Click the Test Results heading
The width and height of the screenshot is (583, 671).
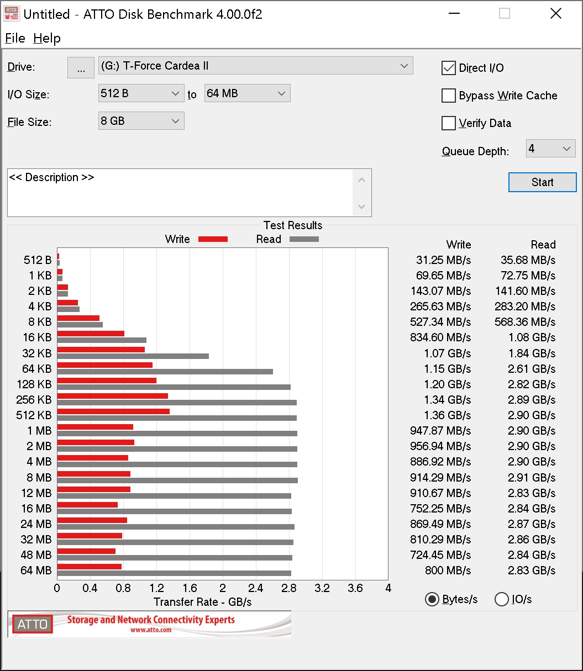click(293, 225)
